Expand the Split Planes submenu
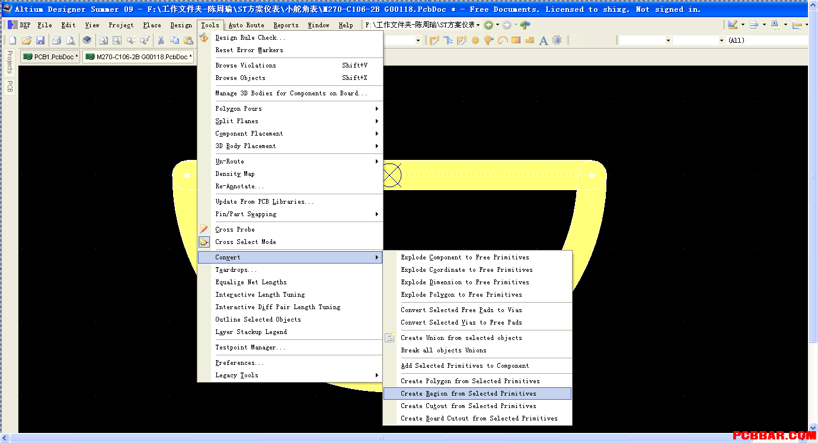 290,121
